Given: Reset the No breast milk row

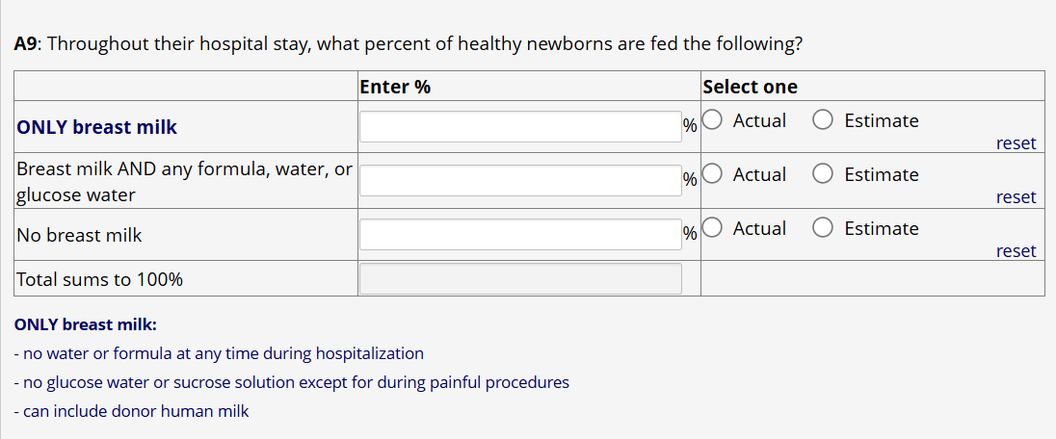Looking at the screenshot, I should pyautogui.click(x=1016, y=251).
